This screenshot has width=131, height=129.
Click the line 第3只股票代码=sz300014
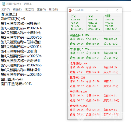(21, 47)
